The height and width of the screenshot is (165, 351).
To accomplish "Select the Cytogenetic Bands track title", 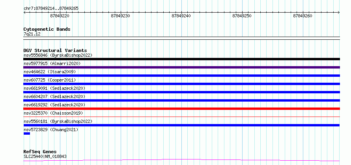I will [47, 29].
